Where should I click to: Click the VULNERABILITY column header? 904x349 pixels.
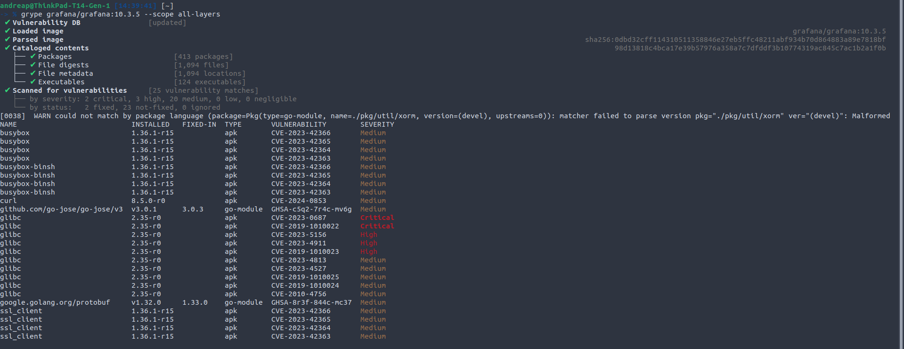299,124
